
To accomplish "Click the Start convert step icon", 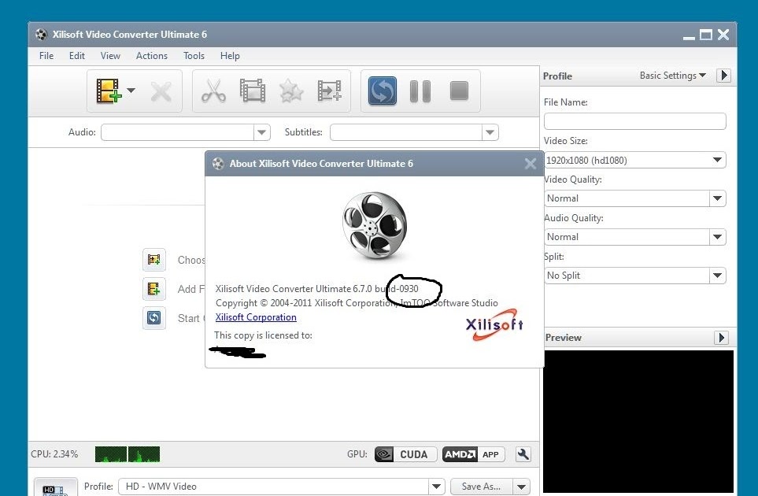I will (154, 318).
